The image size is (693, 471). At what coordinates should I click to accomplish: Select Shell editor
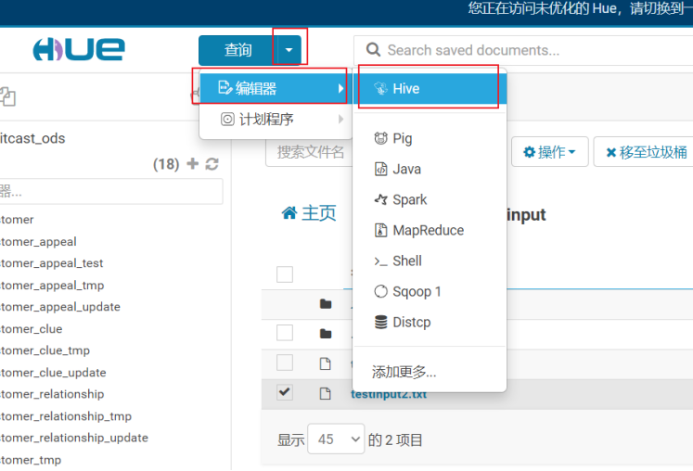[430, 261]
